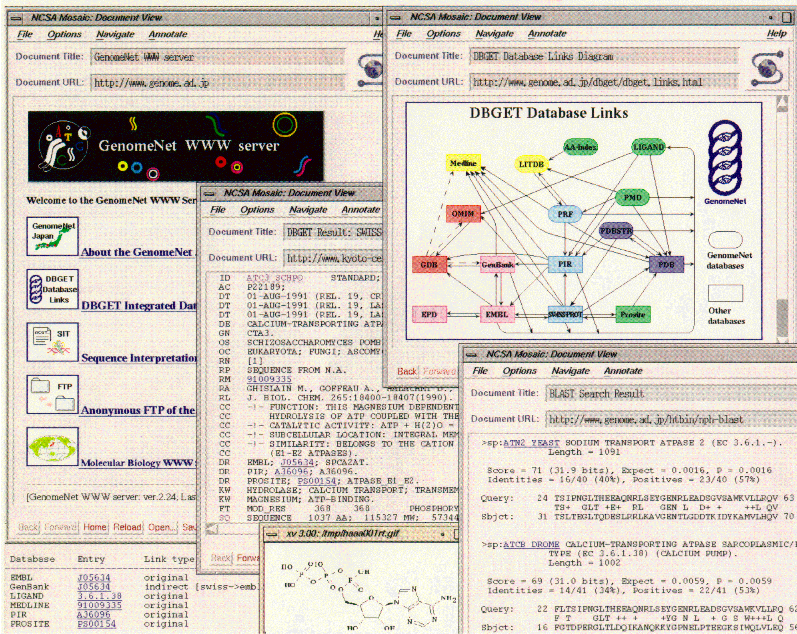Open ATN2_YEAST hit in BLAST results
Viewport: 797px width, 634px height.
(x=531, y=443)
